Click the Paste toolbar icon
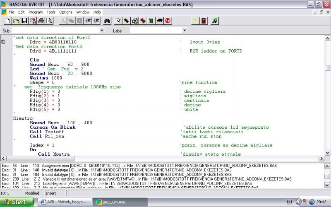The image size is (331, 207). coord(79,21)
